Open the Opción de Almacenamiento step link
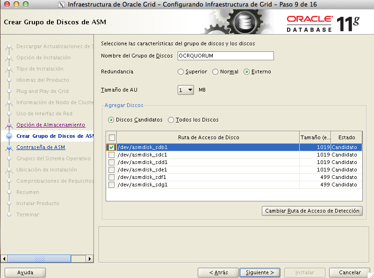374x278 pixels. (x=50, y=125)
